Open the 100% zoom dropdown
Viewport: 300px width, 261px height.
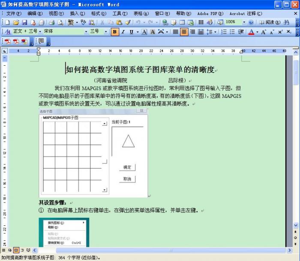pyautogui.click(x=244, y=22)
